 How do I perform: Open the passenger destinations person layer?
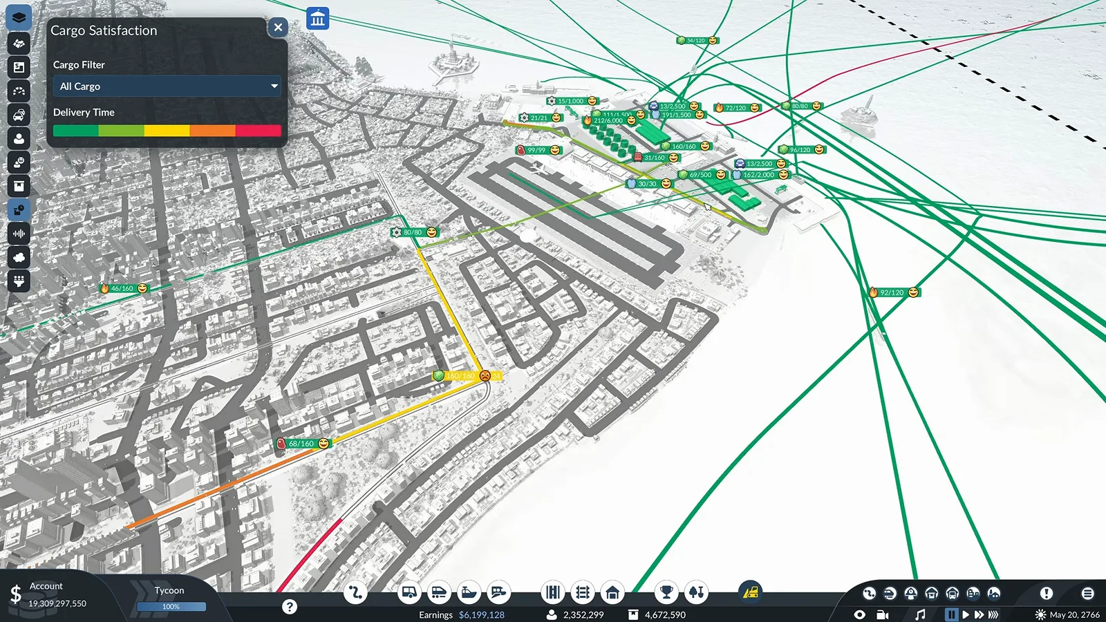point(19,138)
